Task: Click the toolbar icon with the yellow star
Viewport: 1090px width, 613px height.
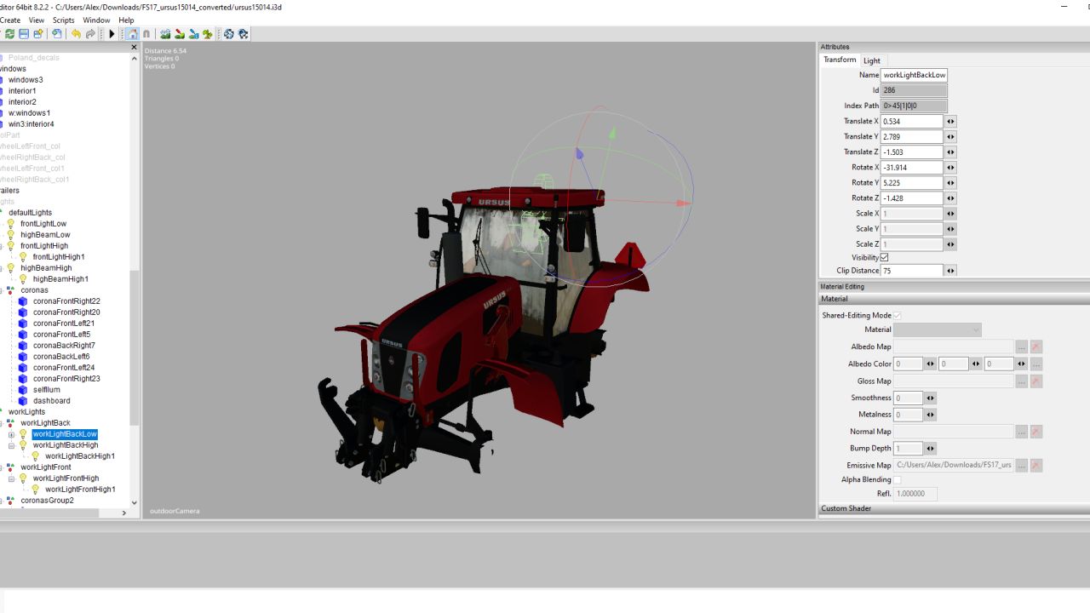Action: point(38,34)
